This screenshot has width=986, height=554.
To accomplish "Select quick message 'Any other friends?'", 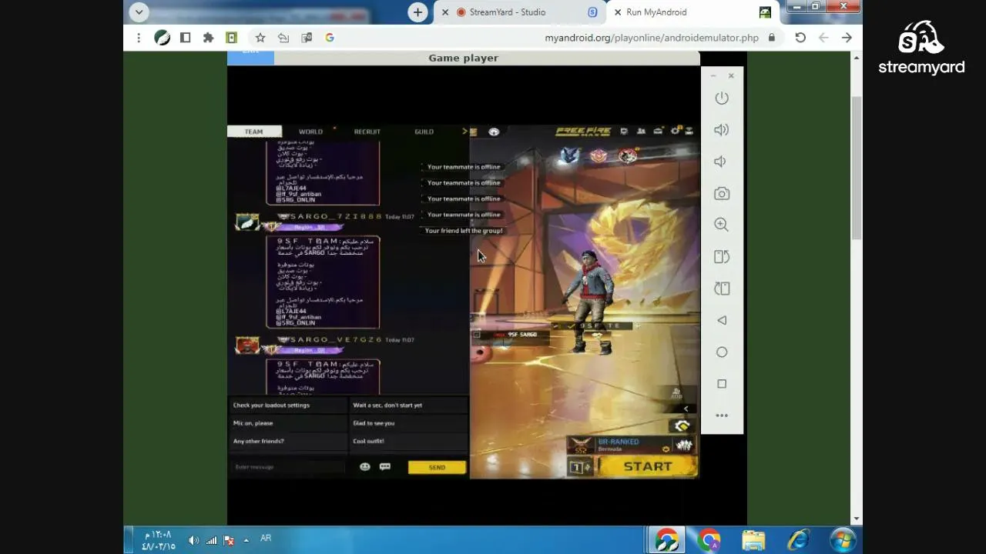I will point(288,442).
